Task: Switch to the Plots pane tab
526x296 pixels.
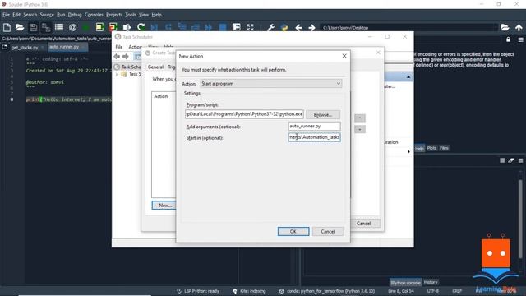Action: tap(431, 148)
